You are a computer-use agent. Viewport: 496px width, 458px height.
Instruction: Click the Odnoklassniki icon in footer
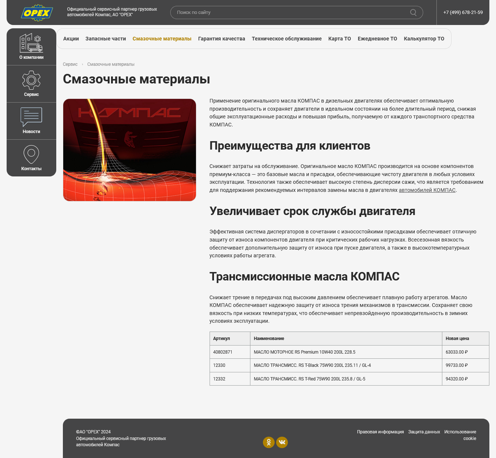coord(269,443)
